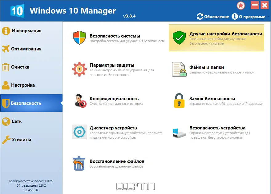Viewport: 271px width, 194px height.
Task: Minimize the Windows 10 Manager window
Action: (x=255, y=5)
